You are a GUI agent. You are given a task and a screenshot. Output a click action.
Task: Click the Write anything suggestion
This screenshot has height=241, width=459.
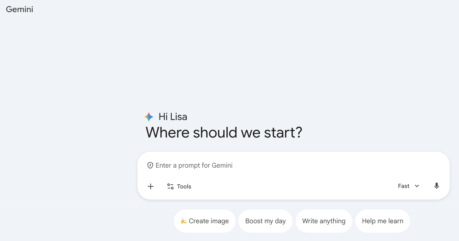(324, 221)
